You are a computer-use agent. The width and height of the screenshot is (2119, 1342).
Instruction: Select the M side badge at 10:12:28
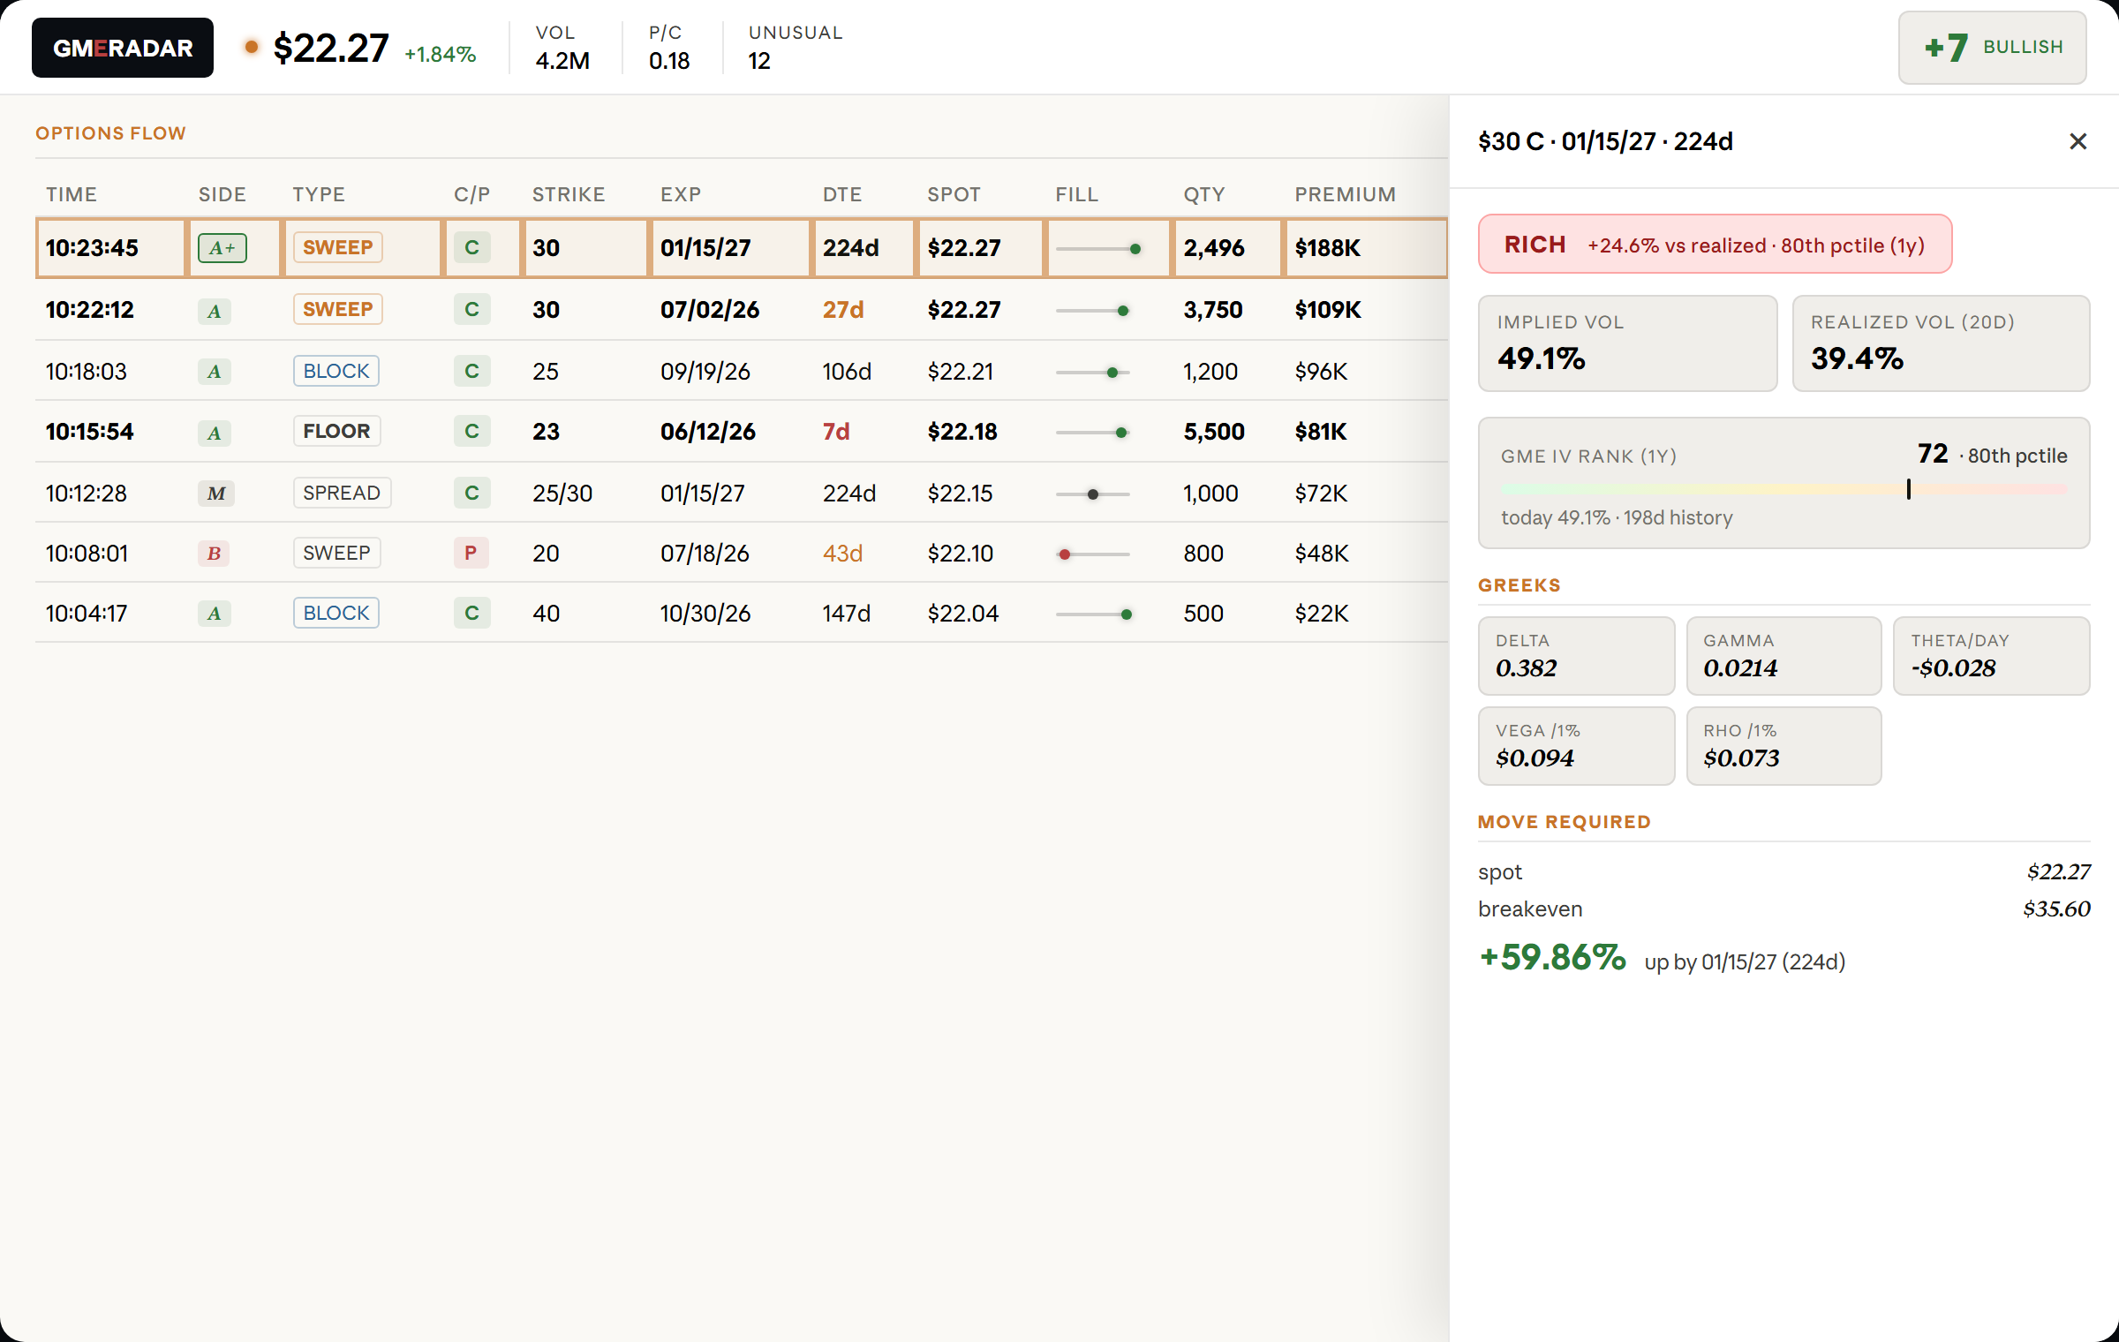pyautogui.click(x=215, y=494)
